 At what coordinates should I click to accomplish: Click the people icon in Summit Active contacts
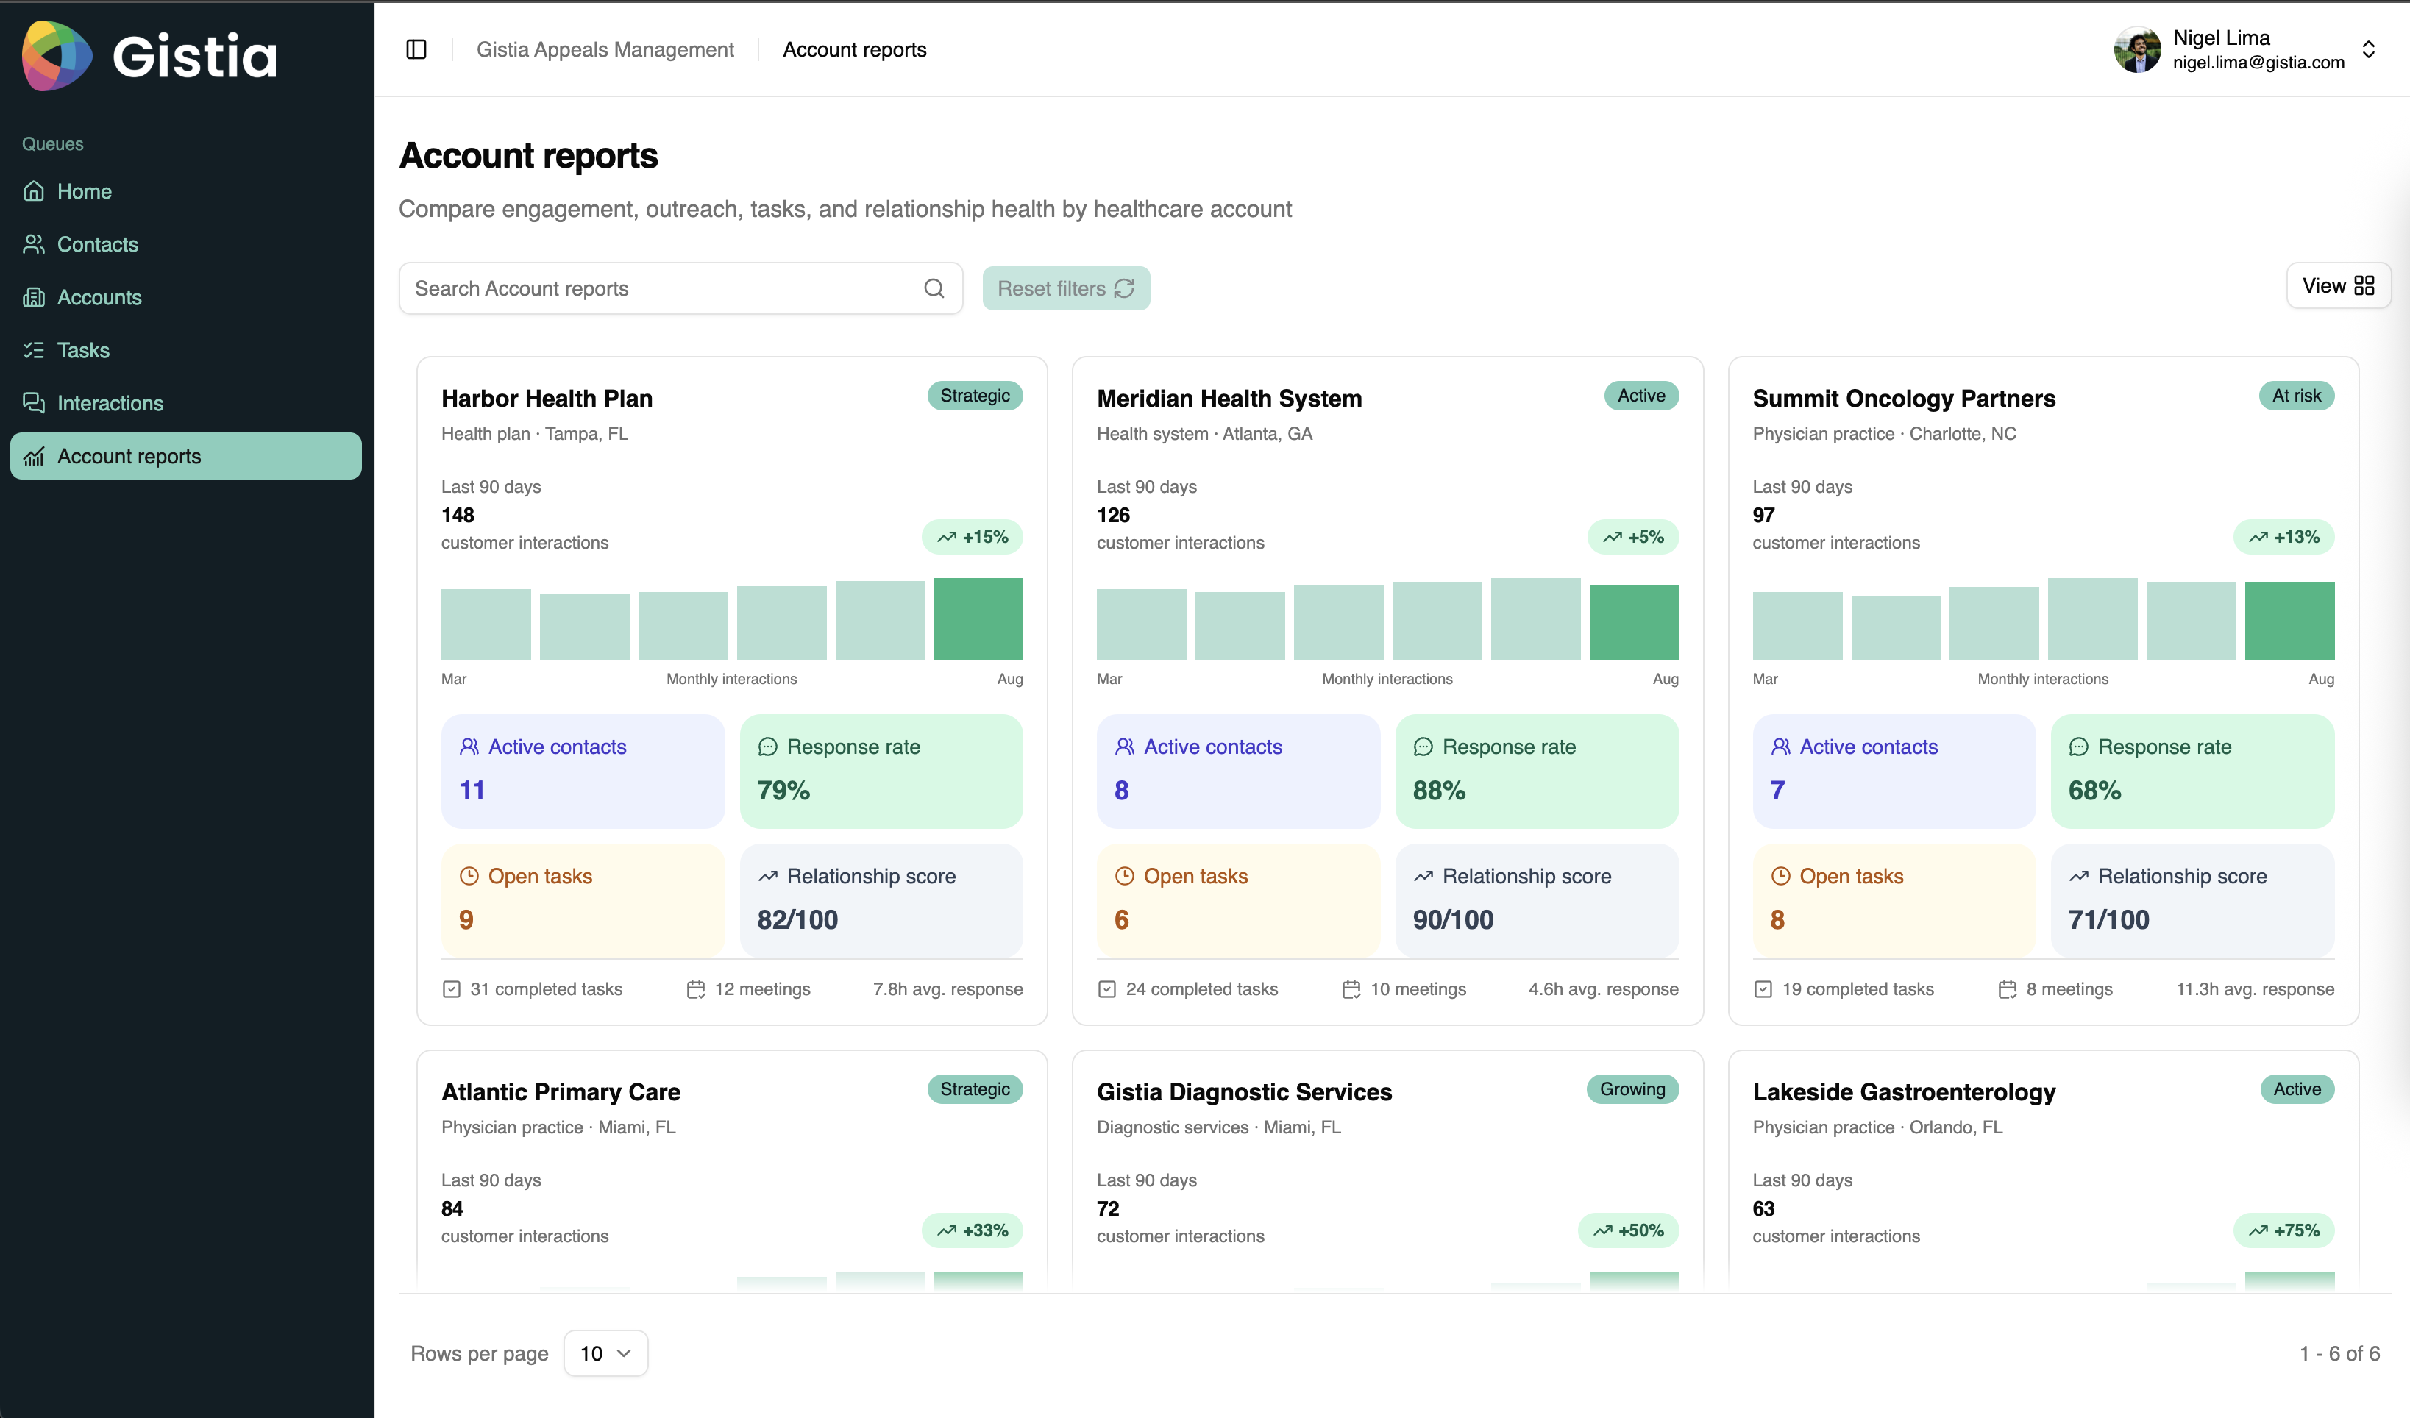pyautogui.click(x=1781, y=747)
